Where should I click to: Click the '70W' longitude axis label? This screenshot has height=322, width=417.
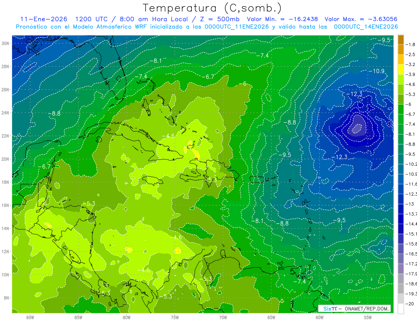tap(223, 317)
